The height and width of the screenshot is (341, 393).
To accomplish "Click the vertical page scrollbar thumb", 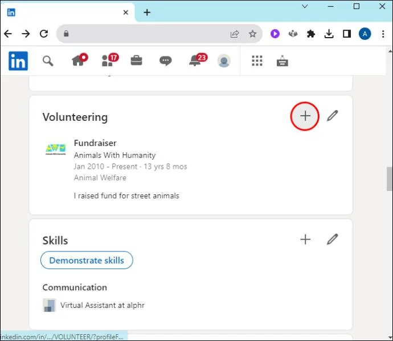I will 390,178.
